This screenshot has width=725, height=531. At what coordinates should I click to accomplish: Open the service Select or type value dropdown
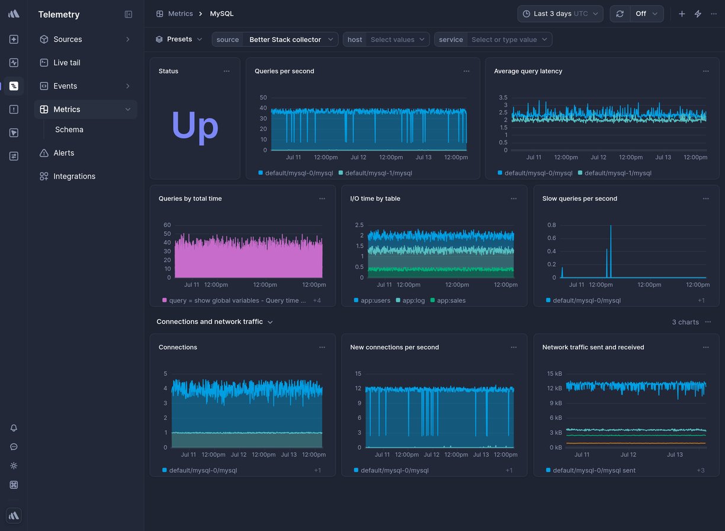[x=493, y=39]
